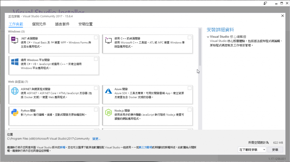Minimize the Visual Studio Installer window
The width and height of the screenshot is (290, 162).
click(x=276, y=3)
